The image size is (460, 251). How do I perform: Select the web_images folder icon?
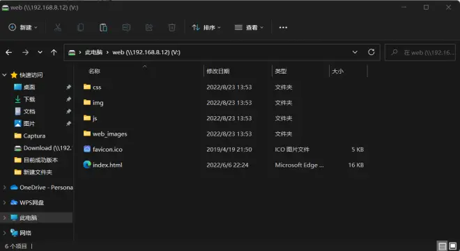(87, 133)
